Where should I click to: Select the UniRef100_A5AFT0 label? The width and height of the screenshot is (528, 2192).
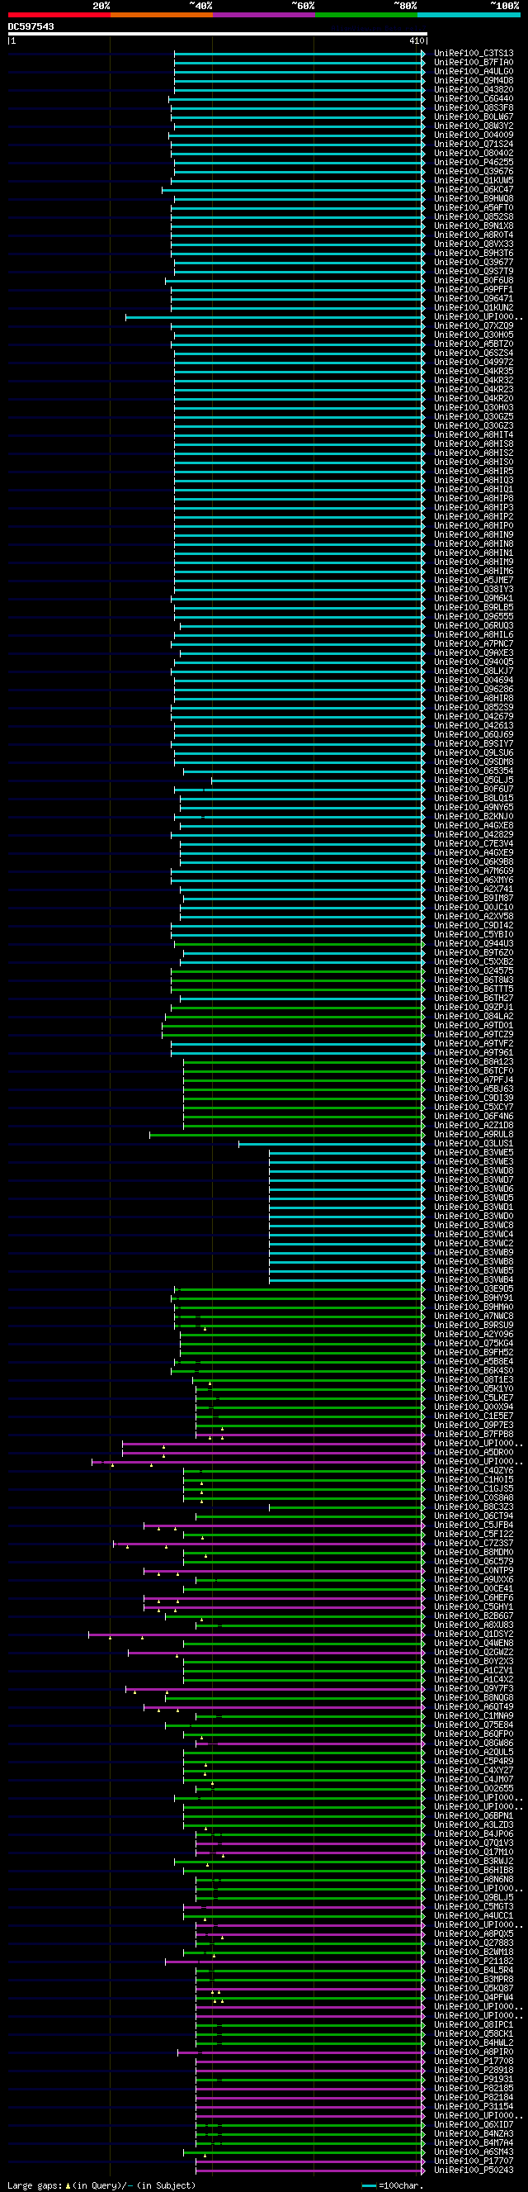tap(474, 207)
